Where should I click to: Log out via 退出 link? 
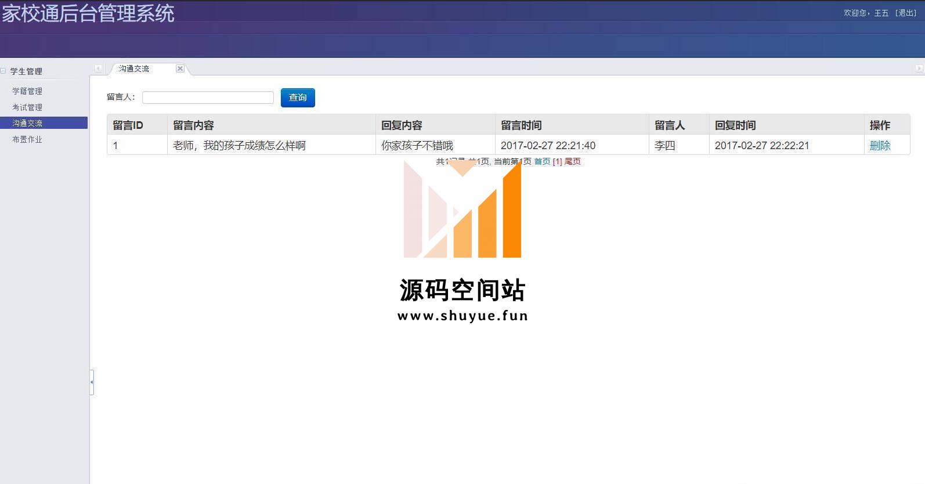905,13
